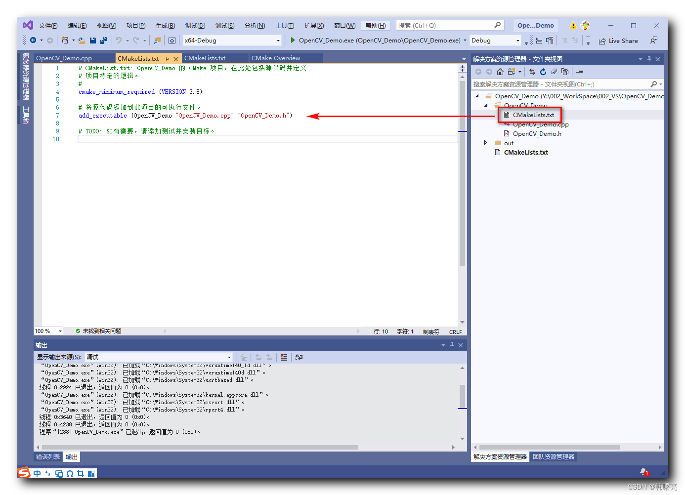685x495 pixels.
Task: Click notification bell in status bar corner
Action: coord(644,472)
